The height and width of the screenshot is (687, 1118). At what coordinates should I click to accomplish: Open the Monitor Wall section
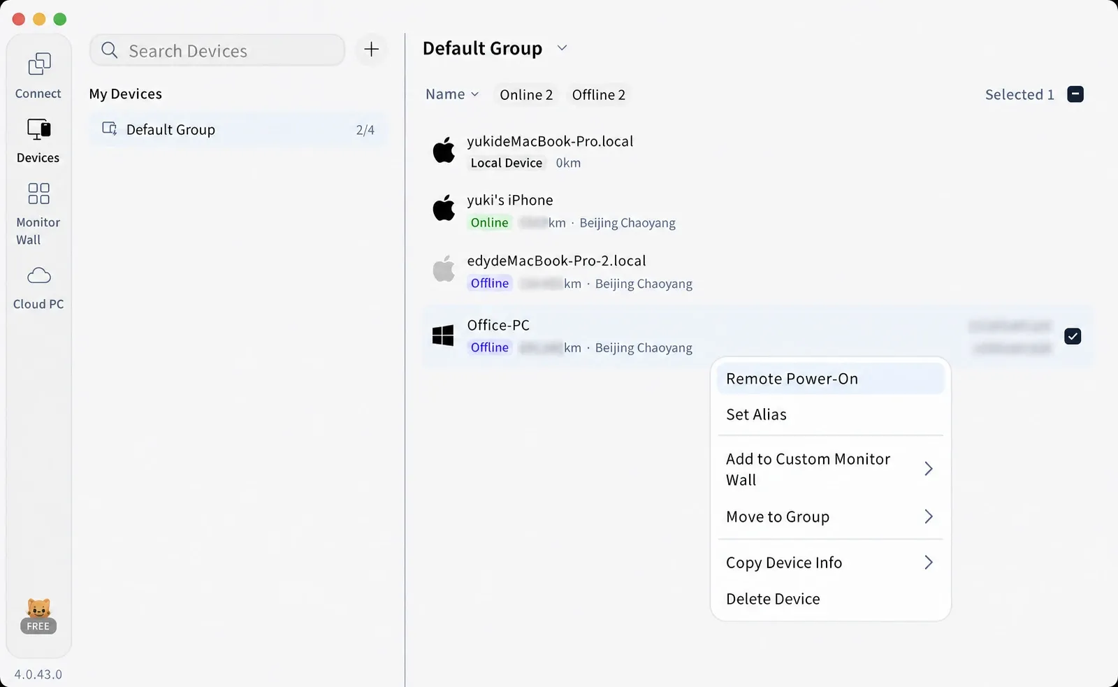coord(38,214)
